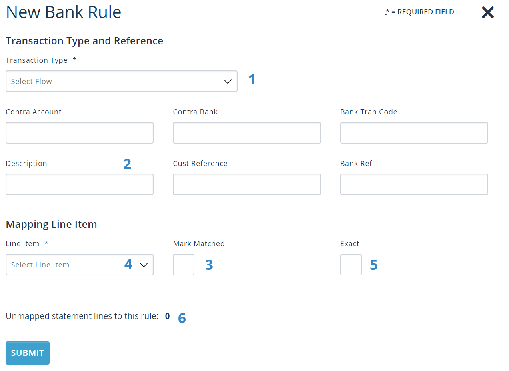Expand the Select Line Item dropdown
The width and height of the screenshot is (509, 371).
click(x=80, y=265)
